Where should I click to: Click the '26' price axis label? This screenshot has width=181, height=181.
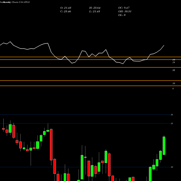click(172, 115)
